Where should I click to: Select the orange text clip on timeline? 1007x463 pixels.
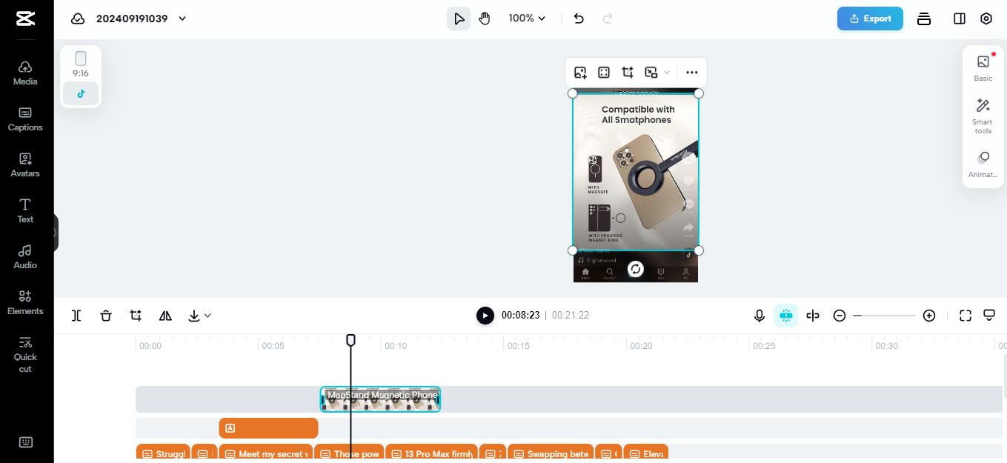(268, 428)
